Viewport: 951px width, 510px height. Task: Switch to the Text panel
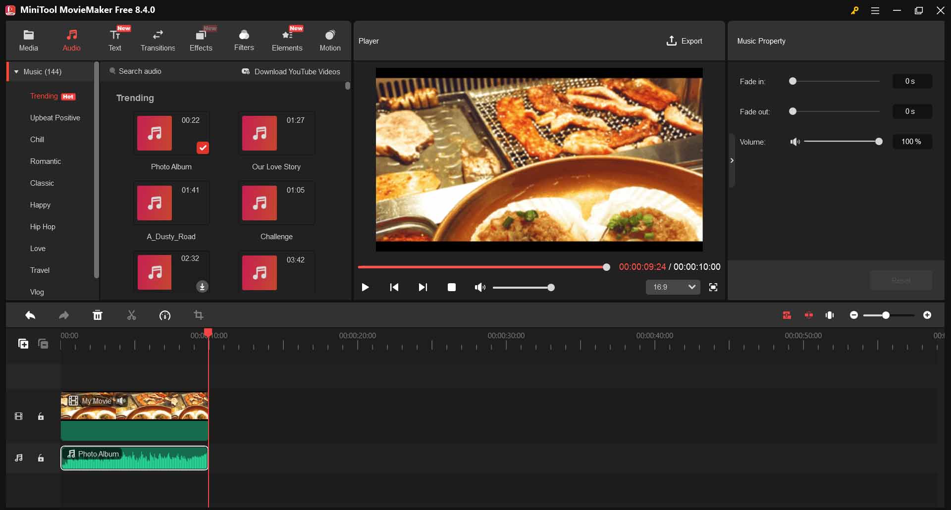(115, 40)
